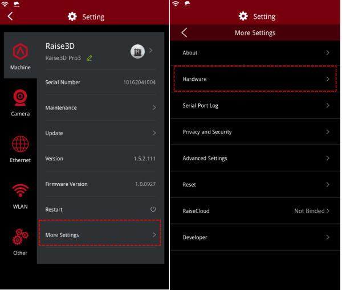Open the RaiseCloud Not Binded row
This screenshot has width=342, height=290.
pyautogui.click(x=255, y=211)
